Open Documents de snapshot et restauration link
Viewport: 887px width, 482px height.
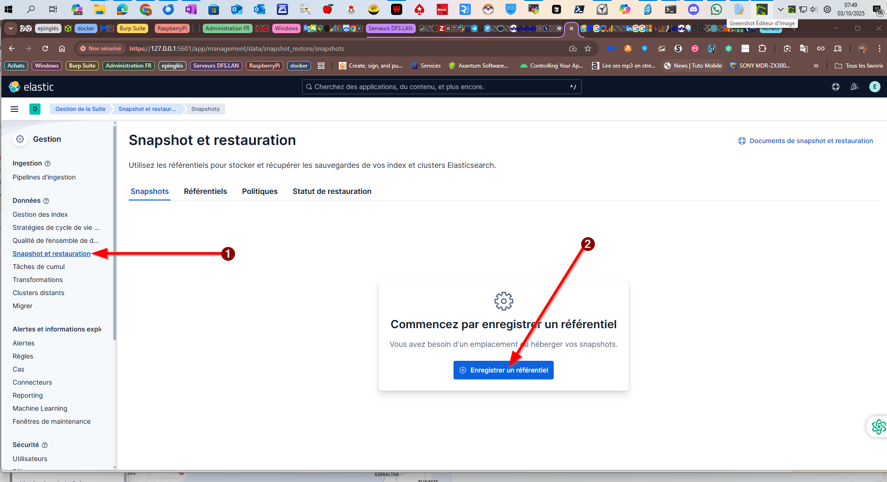811,141
